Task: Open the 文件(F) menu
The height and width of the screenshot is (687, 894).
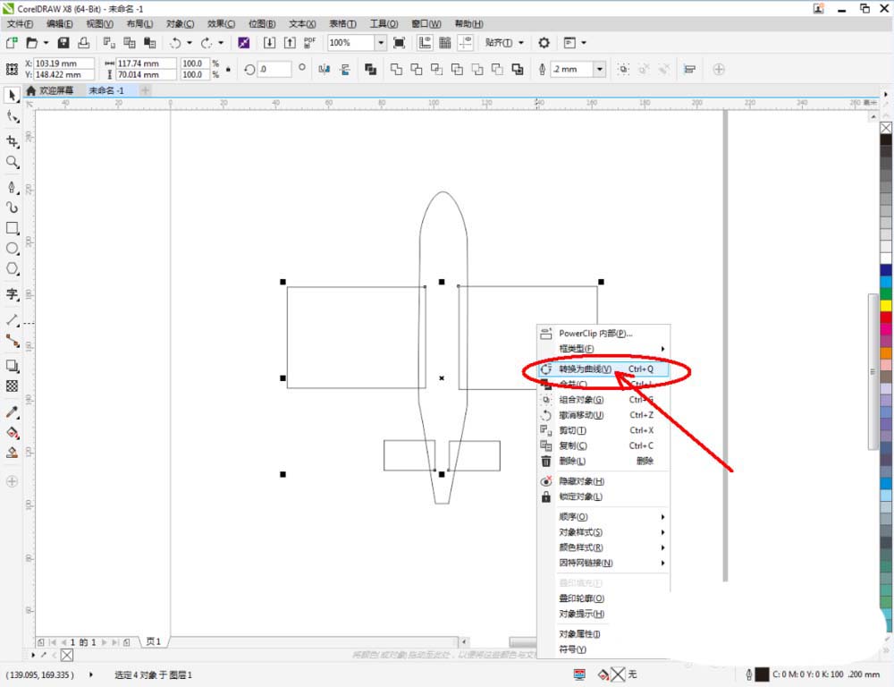Action: click(20, 23)
